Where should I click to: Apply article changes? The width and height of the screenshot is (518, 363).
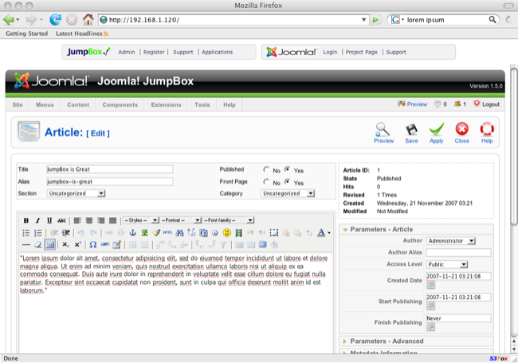437,133
